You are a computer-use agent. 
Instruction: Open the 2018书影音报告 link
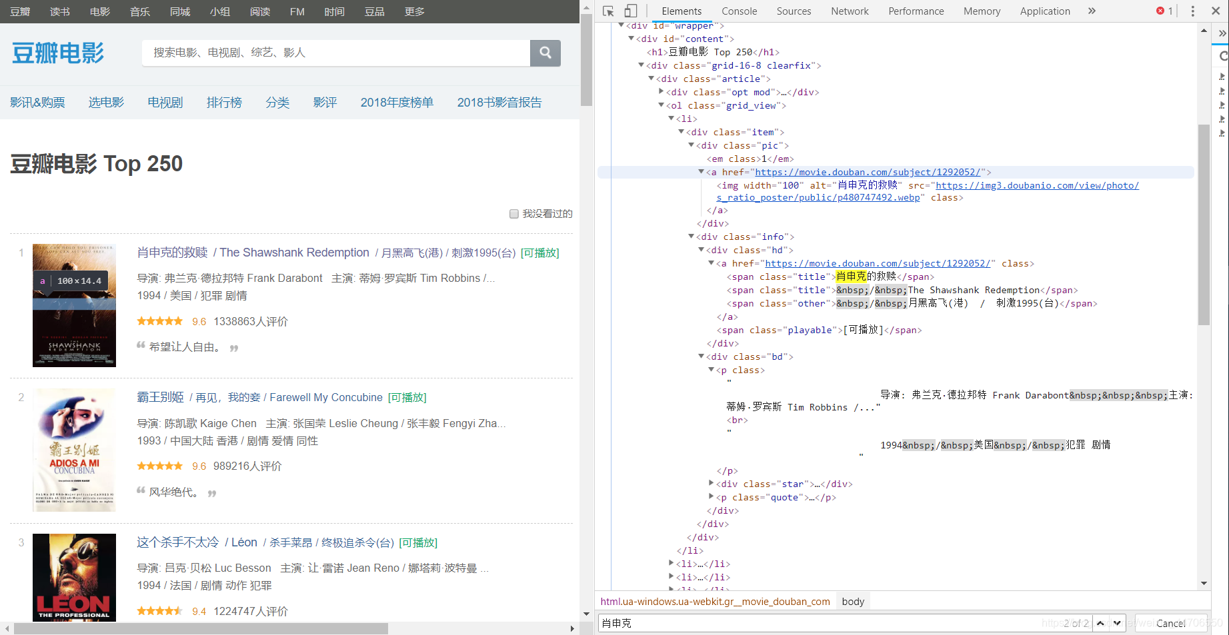(x=499, y=103)
